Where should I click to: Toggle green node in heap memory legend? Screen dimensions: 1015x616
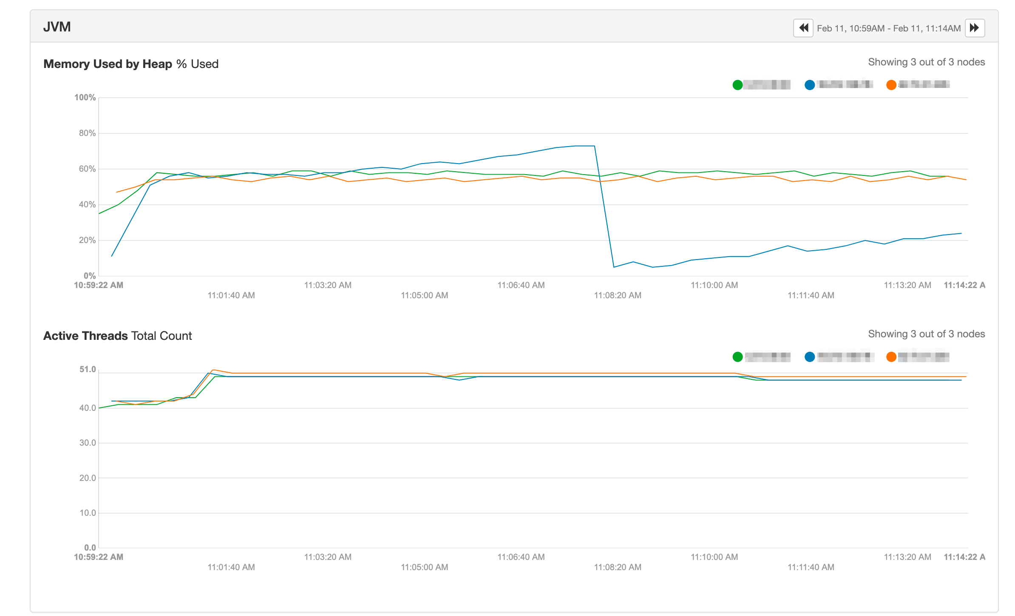737,85
